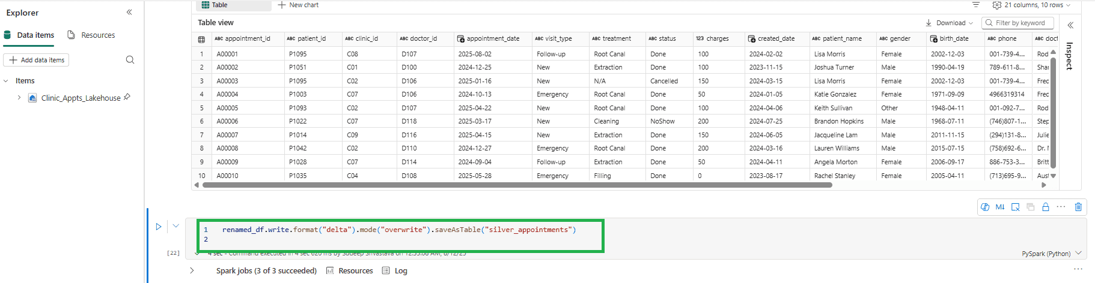Delete the current notebook cell

click(1078, 207)
